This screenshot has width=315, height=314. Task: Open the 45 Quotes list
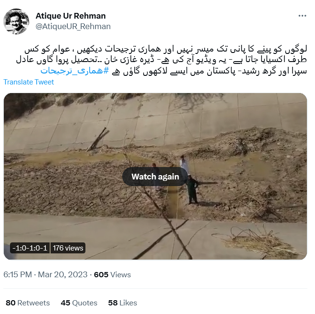(x=79, y=303)
